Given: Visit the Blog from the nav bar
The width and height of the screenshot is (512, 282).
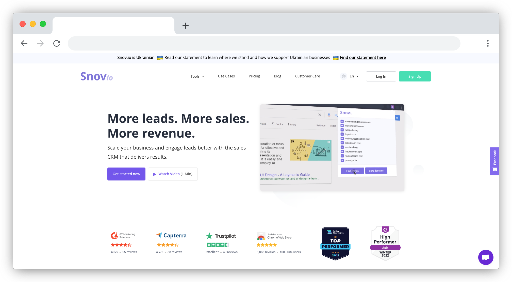Looking at the screenshot, I should (x=277, y=76).
